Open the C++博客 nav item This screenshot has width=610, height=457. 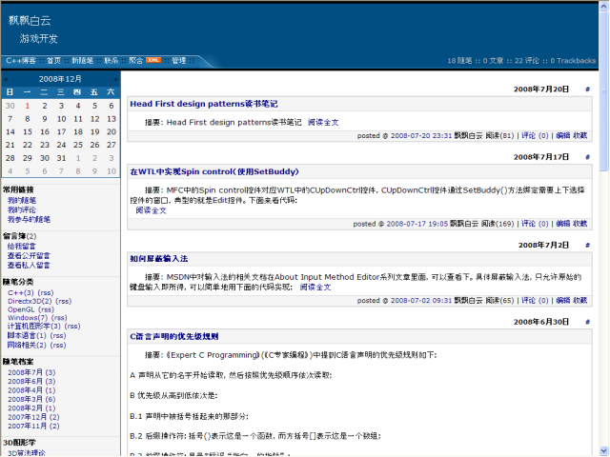pyautogui.click(x=21, y=61)
